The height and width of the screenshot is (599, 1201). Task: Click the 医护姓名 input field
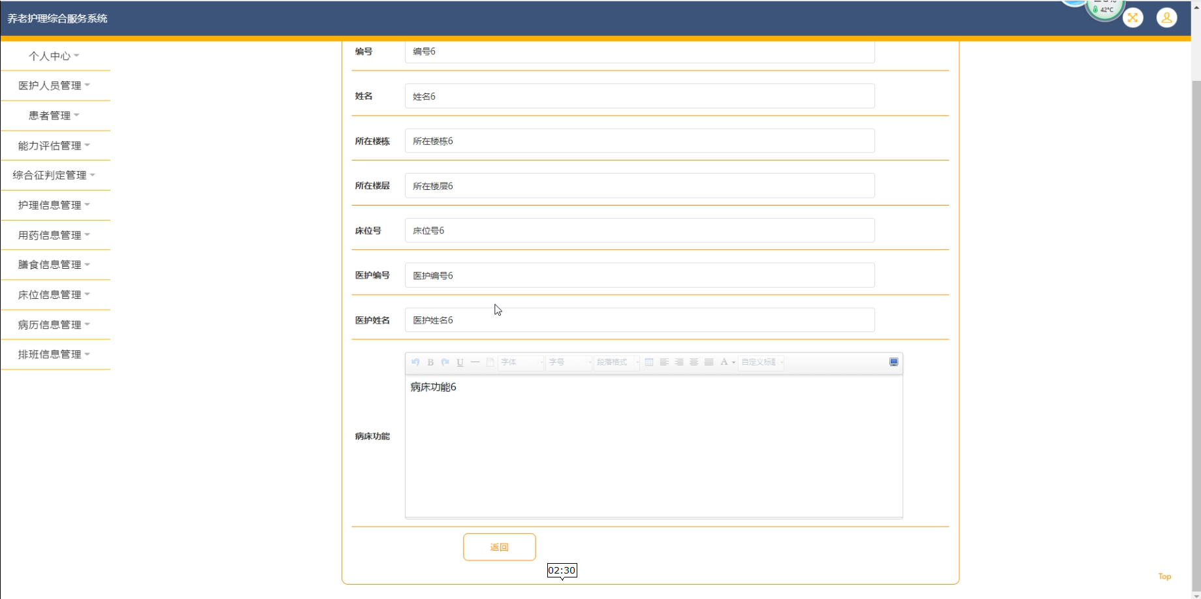(x=640, y=320)
